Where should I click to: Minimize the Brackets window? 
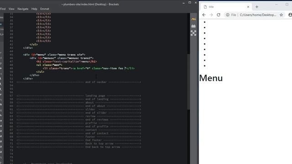(x=183, y=3)
